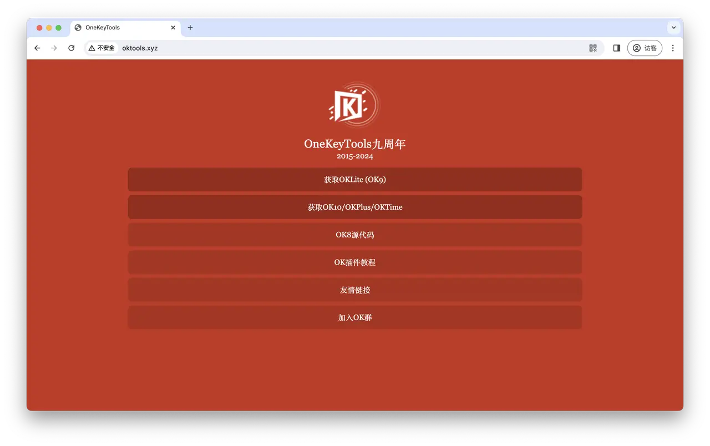Expand the tab search dropdown arrow
Viewport: 710px width, 446px height.
coord(674,28)
